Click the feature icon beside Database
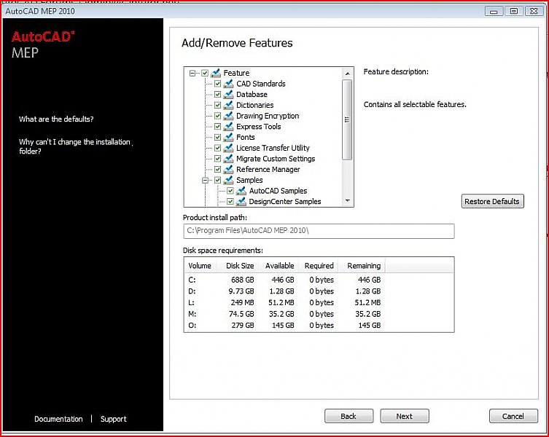Viewport: 549px width, 437px height. coord(228,95)
